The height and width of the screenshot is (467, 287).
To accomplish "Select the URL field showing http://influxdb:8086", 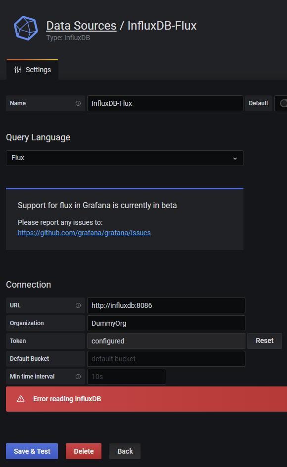I will point(166,305).
